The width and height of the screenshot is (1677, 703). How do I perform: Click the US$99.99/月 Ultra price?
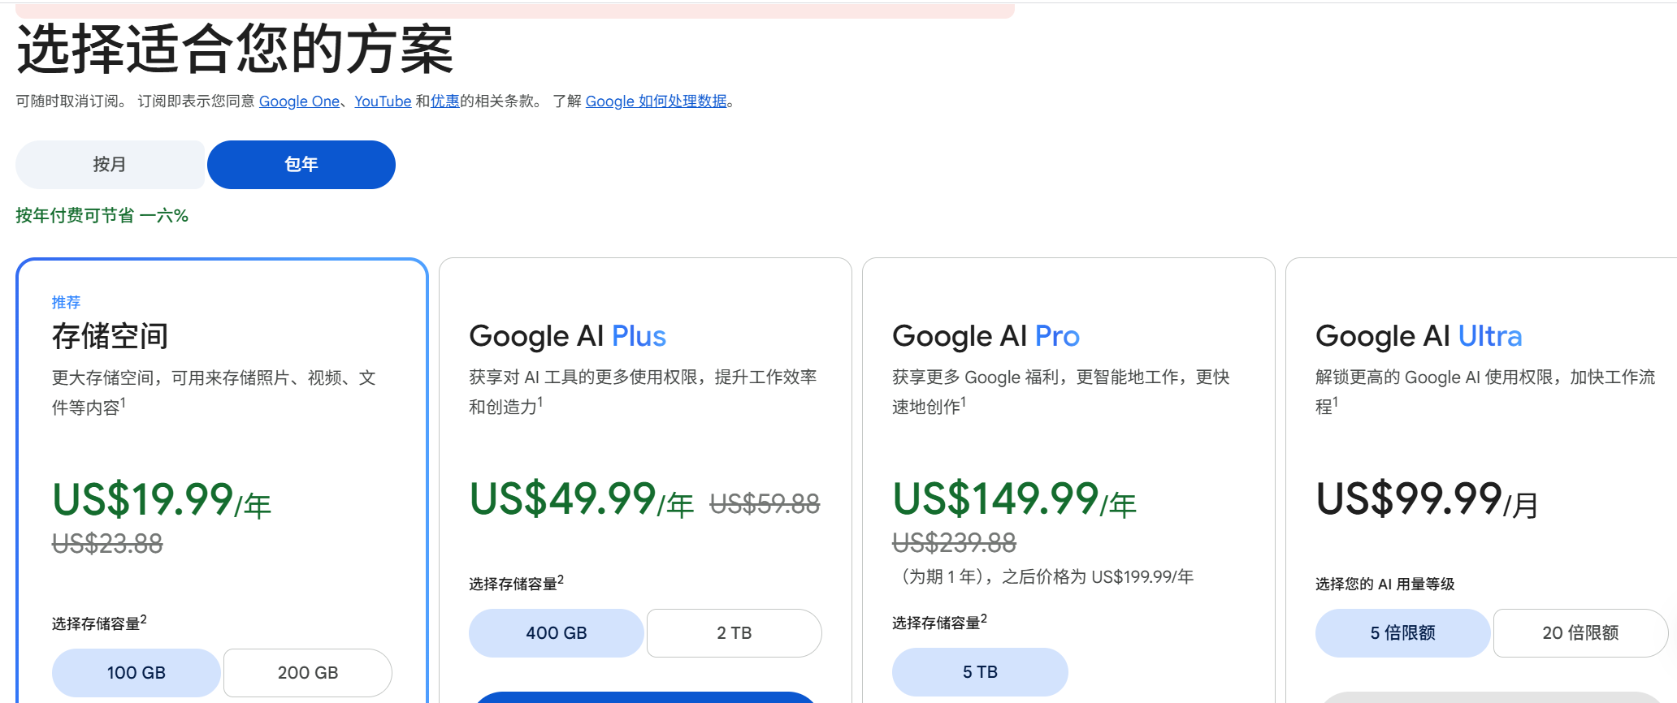tap(1428, 499)
